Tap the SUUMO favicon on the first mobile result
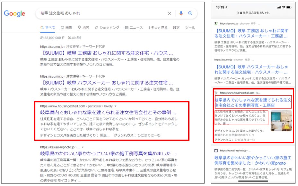298x186 pixels. pos(216,23)
